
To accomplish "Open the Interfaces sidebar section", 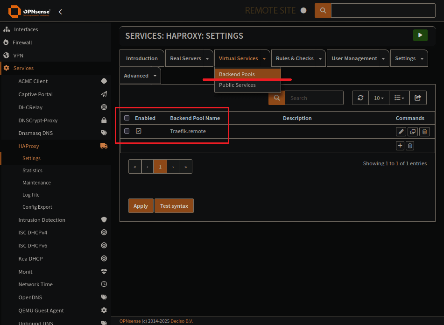I will [56, 29].
